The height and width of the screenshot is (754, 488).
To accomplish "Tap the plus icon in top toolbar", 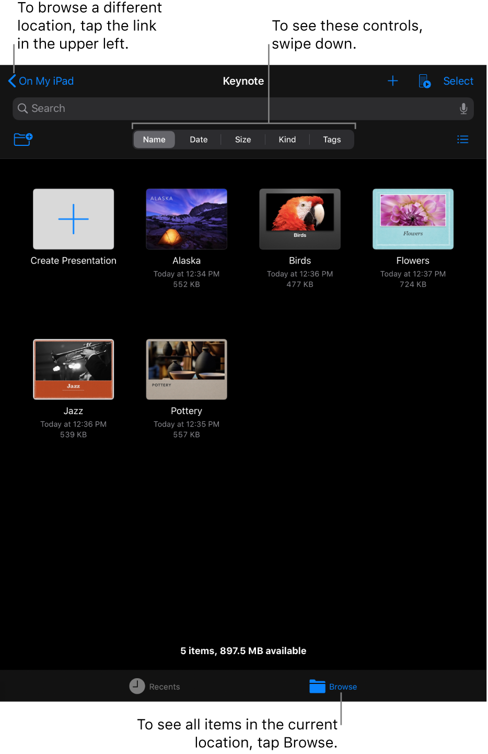I will 393,81.
